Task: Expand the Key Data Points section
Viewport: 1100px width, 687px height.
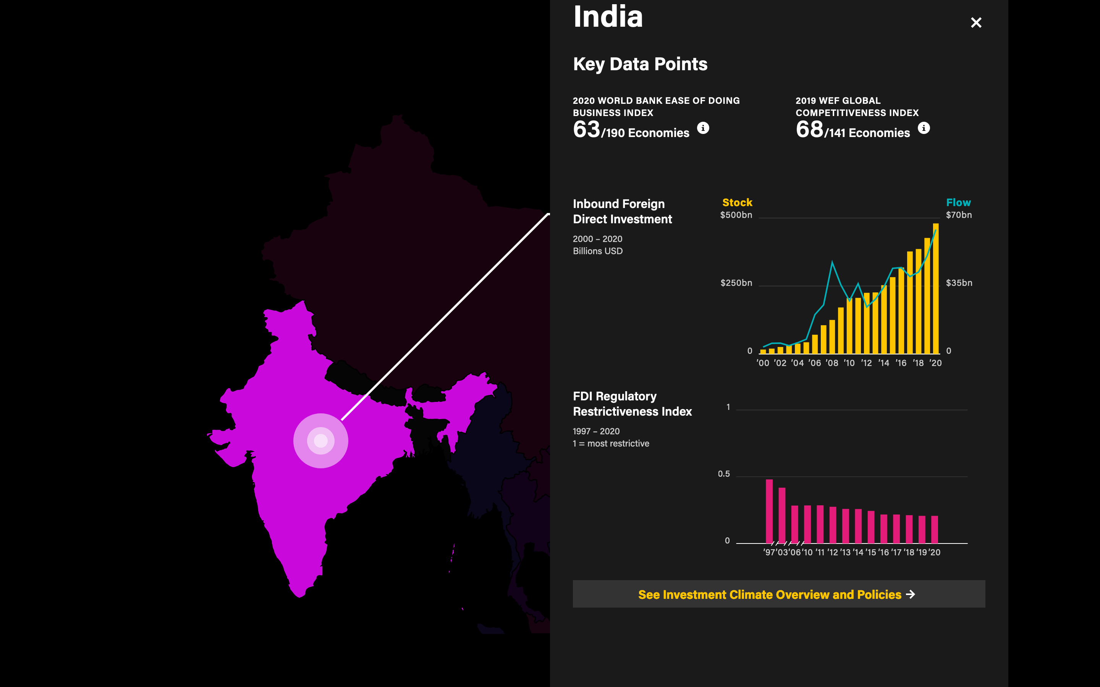Action: (640, 64)
